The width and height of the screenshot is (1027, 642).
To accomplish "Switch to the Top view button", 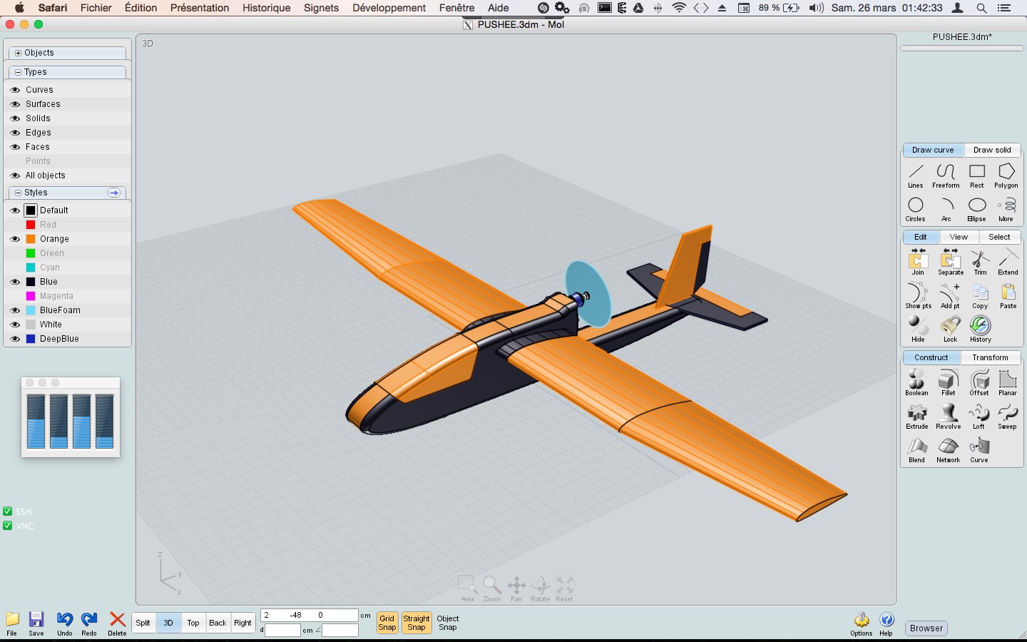I will 193,623.
